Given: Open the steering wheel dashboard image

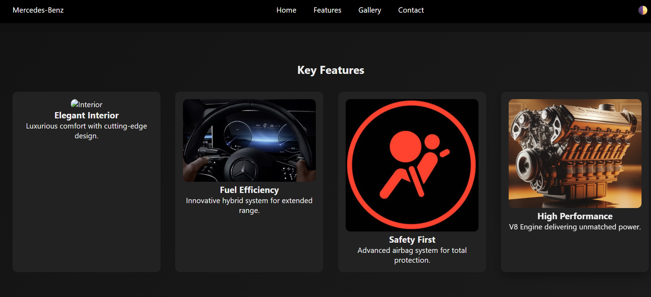Looking at the screenshot, I should (249, 140).
